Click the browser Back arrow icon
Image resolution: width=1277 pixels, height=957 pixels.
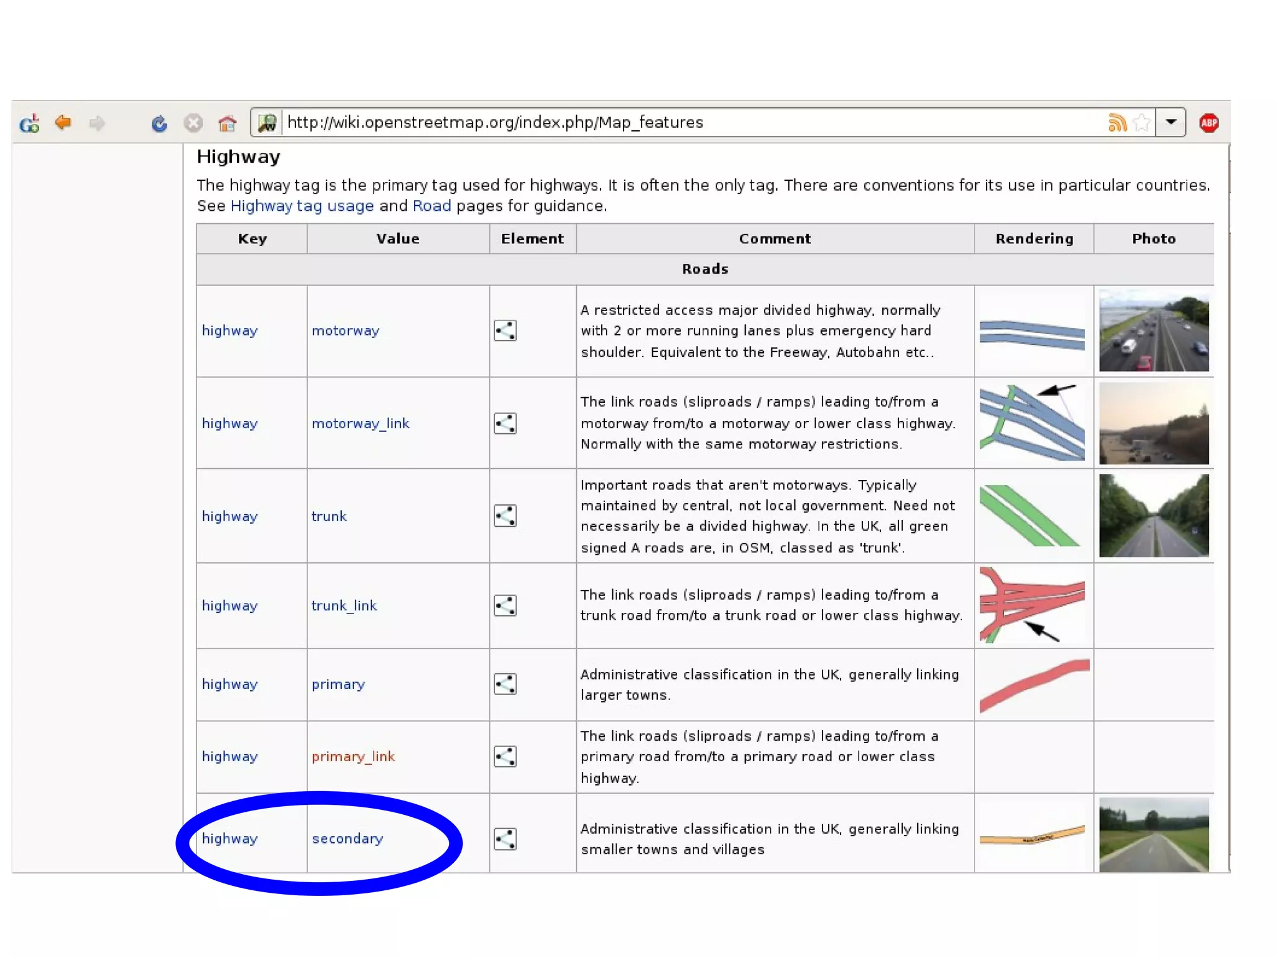click(63, 122)
